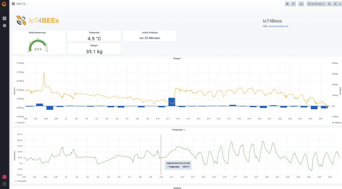
Task: Click the Batterie panel title at bottom
Action: point(177,188)
